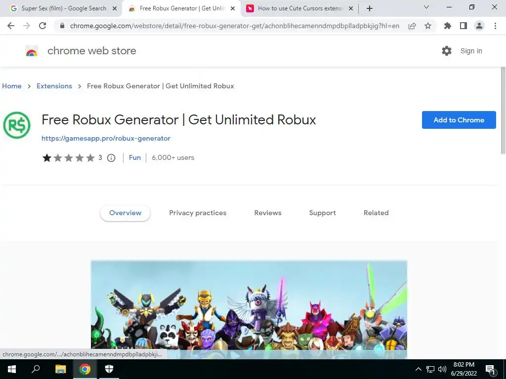Screen dimensions: 506x379
Task: Click the green Robux R$ extension icon
Action: 17,125
